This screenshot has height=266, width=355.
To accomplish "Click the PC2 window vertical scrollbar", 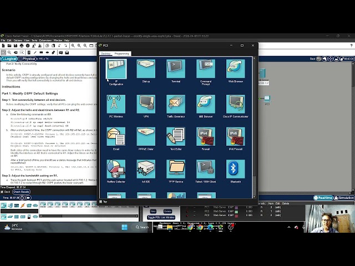I will [254, 127].
